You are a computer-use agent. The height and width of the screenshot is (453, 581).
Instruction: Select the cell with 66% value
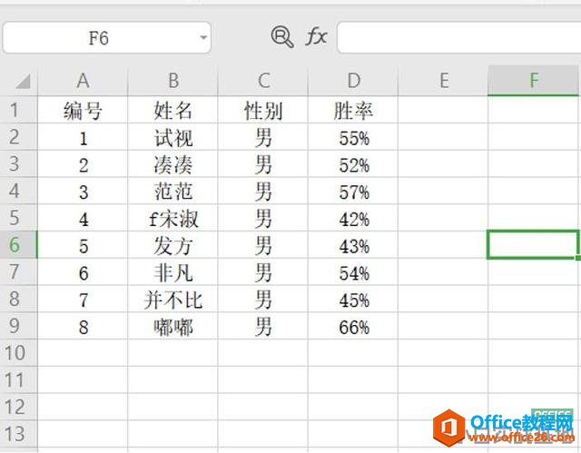(353, 326)
